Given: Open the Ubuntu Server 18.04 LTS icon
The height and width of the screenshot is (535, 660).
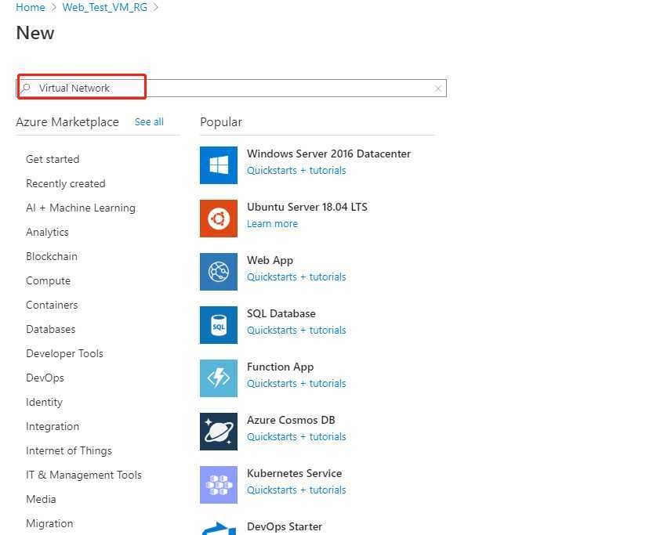Looking at the screenshot, I should tap(219, 219).
